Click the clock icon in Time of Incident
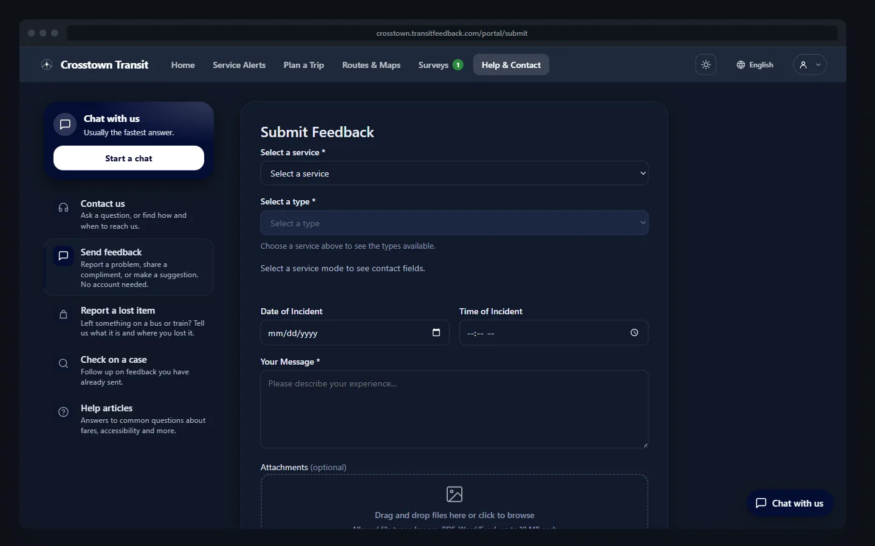 point(634,332)
